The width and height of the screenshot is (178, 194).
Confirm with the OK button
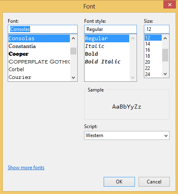pos(119,182)
